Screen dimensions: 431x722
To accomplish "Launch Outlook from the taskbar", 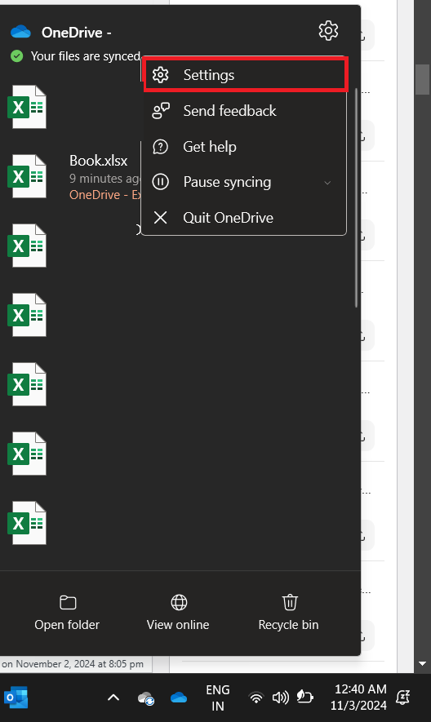I will click(x=16, y=698).
